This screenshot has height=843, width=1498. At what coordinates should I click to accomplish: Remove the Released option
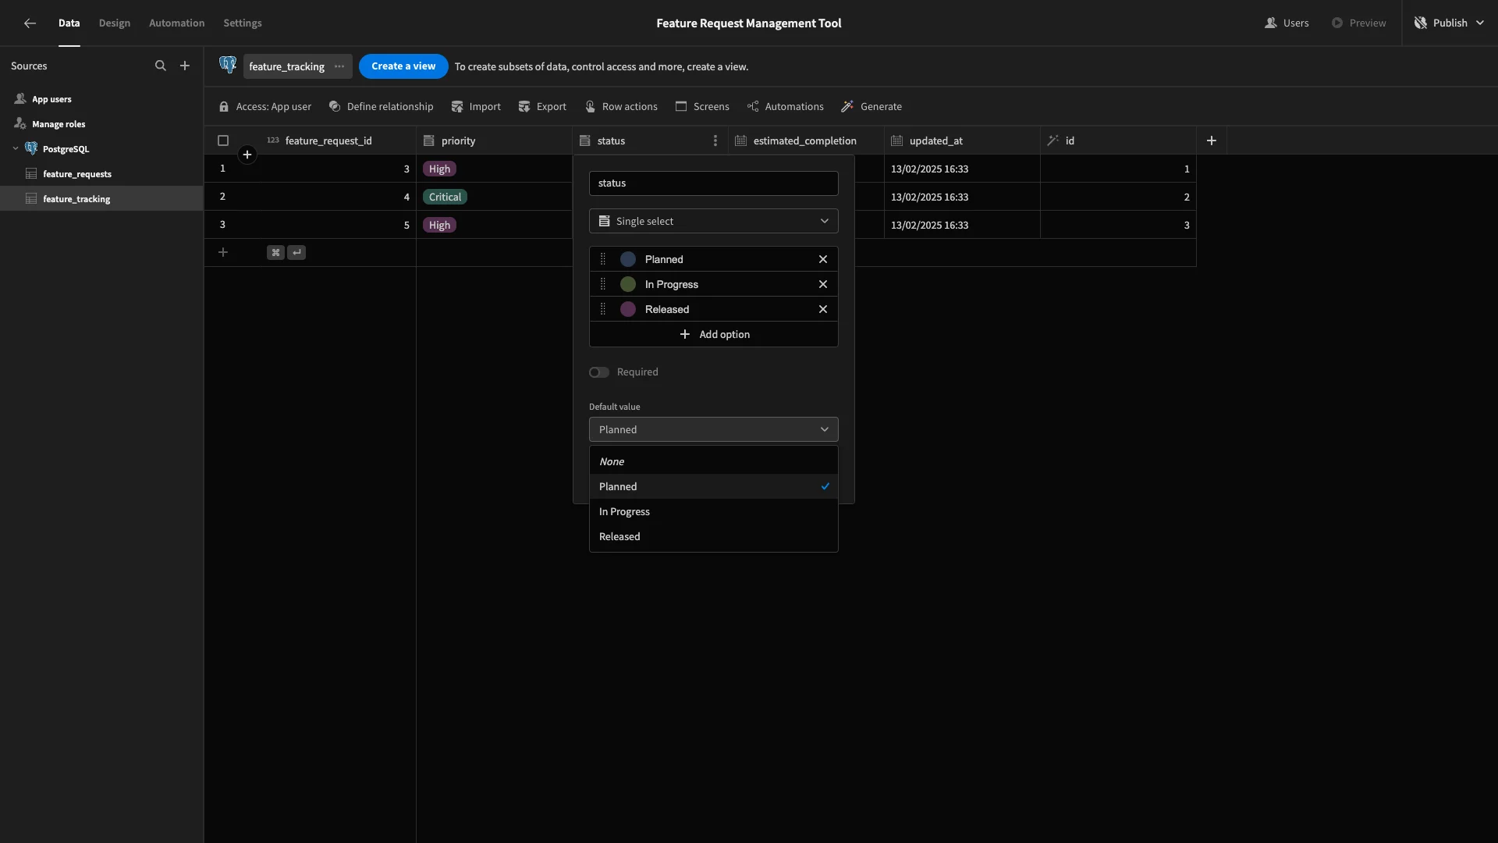823,309
